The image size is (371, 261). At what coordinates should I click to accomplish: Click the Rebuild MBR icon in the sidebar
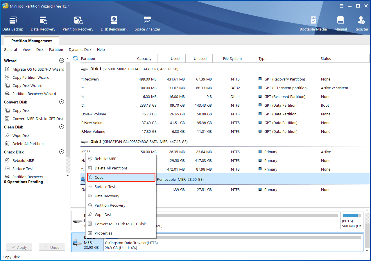[7, 160]
